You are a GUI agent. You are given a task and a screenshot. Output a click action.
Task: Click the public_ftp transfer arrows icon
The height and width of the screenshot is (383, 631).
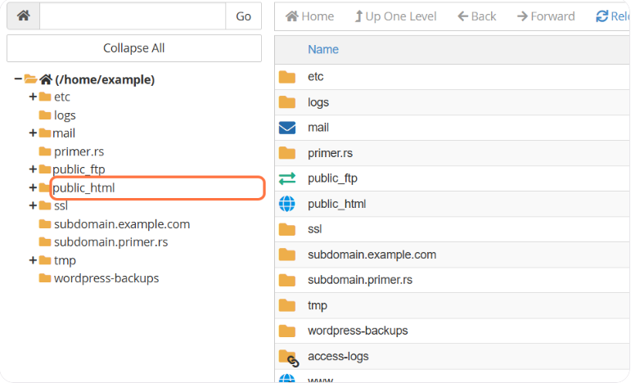[x=286, y=178]
